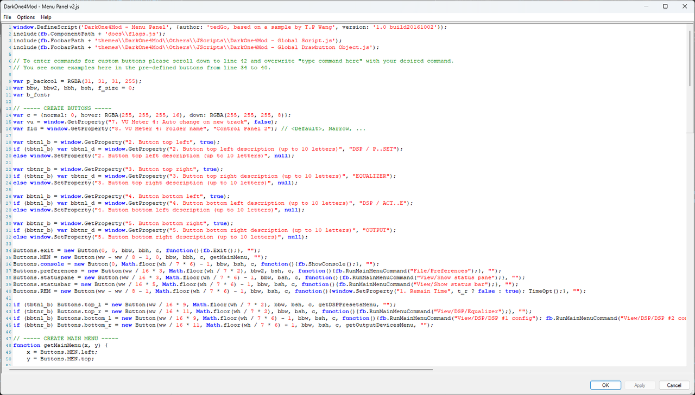Open the Help menu
This screenshot has height=395, width=695.
tap(46, 17)
